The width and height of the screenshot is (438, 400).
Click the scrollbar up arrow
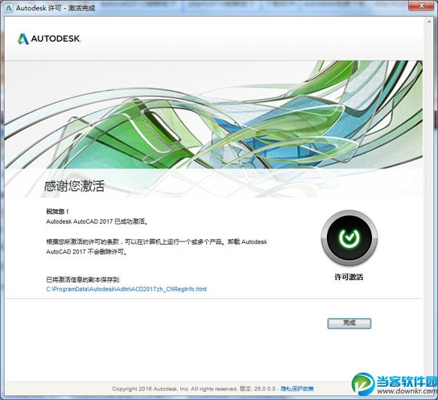(x=429, y=22)
